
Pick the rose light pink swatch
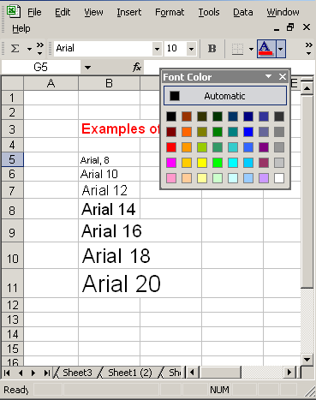(171, 178)
